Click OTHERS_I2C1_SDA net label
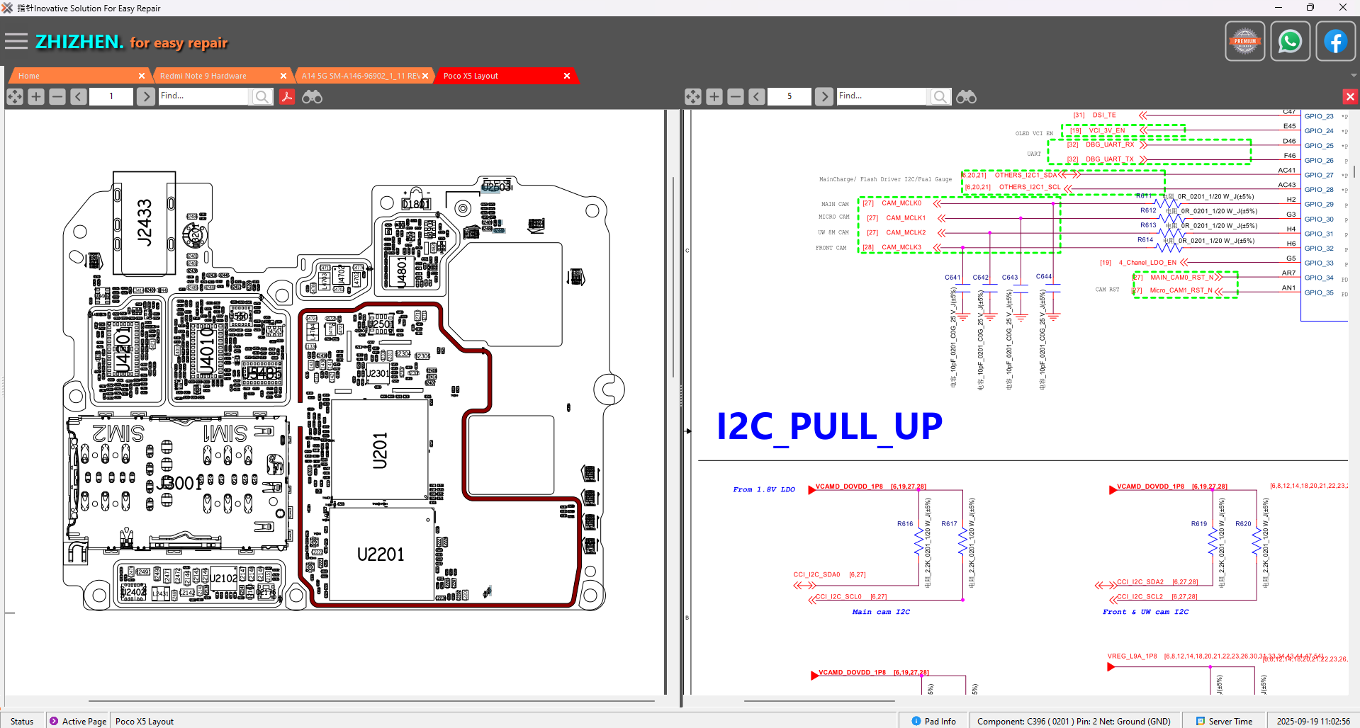Viewport: 1360px width, 728px height. (x=1025, y=175)
